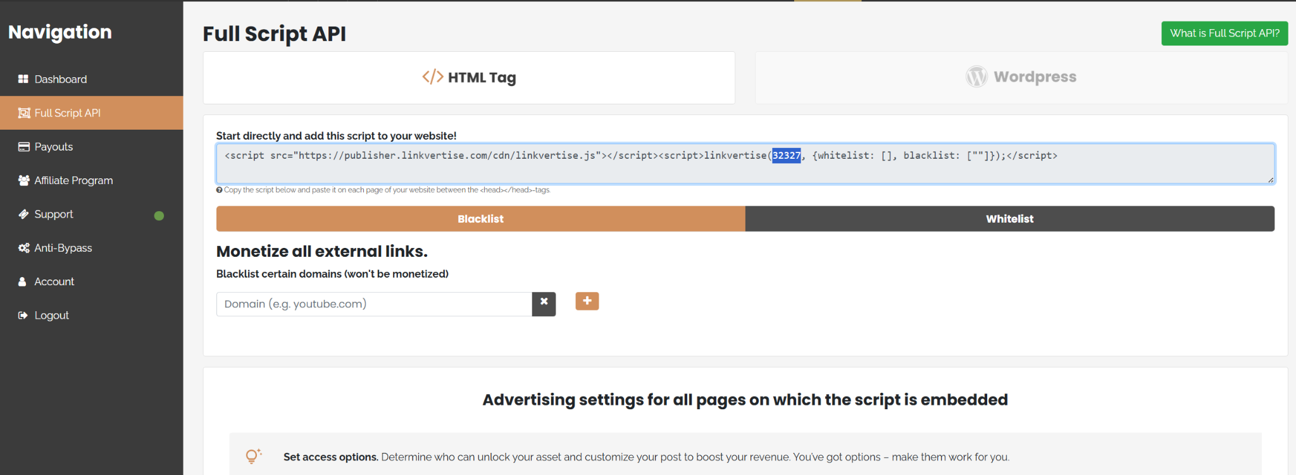
Task: Click the HTML code brackets icon
Action: tap(433, 77)
